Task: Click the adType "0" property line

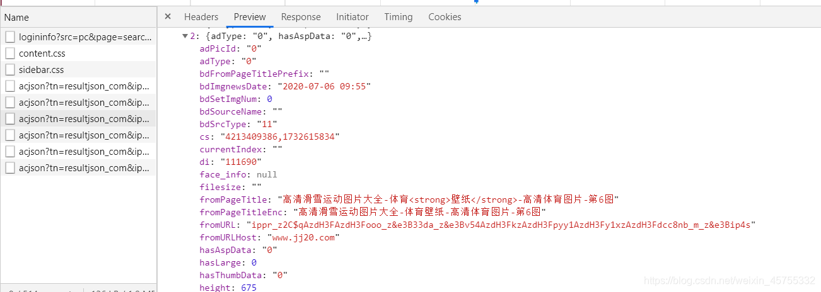Action: click(x=228, y=61)
